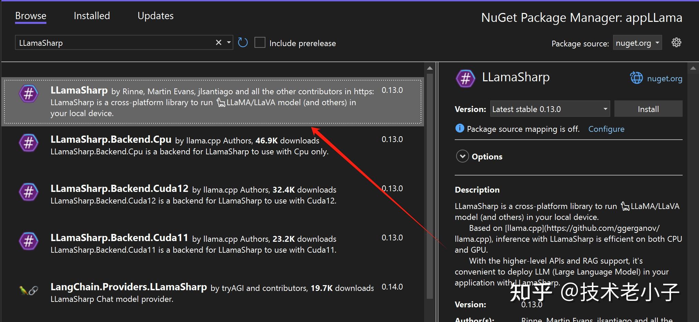Enable the Include prerelease checkbox
Image resolution: width=699 pixels, height=322 pixels.
260,43
